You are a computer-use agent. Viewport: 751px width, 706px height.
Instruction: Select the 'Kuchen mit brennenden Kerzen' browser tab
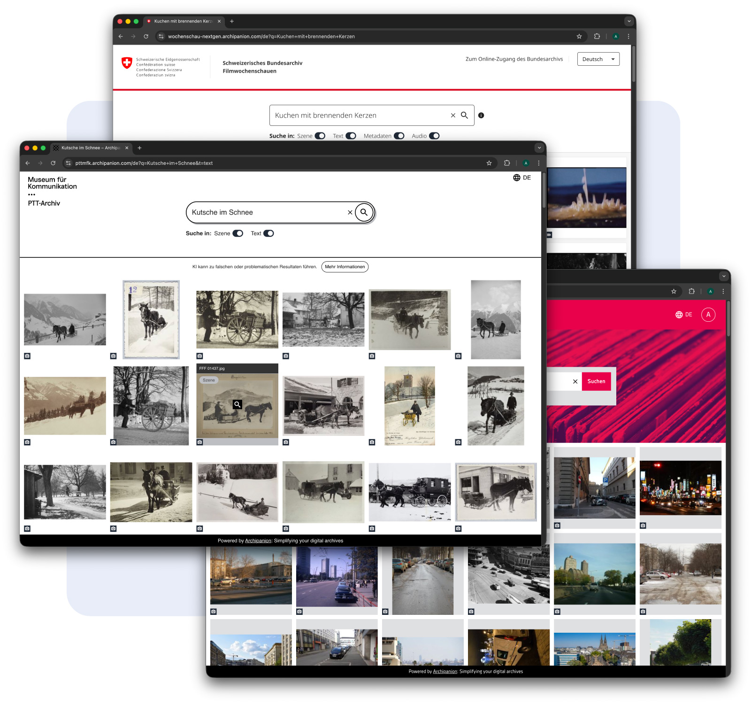pos(182,21)
